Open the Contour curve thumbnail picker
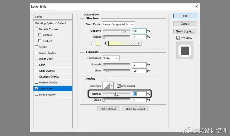 tap(106, 86)
